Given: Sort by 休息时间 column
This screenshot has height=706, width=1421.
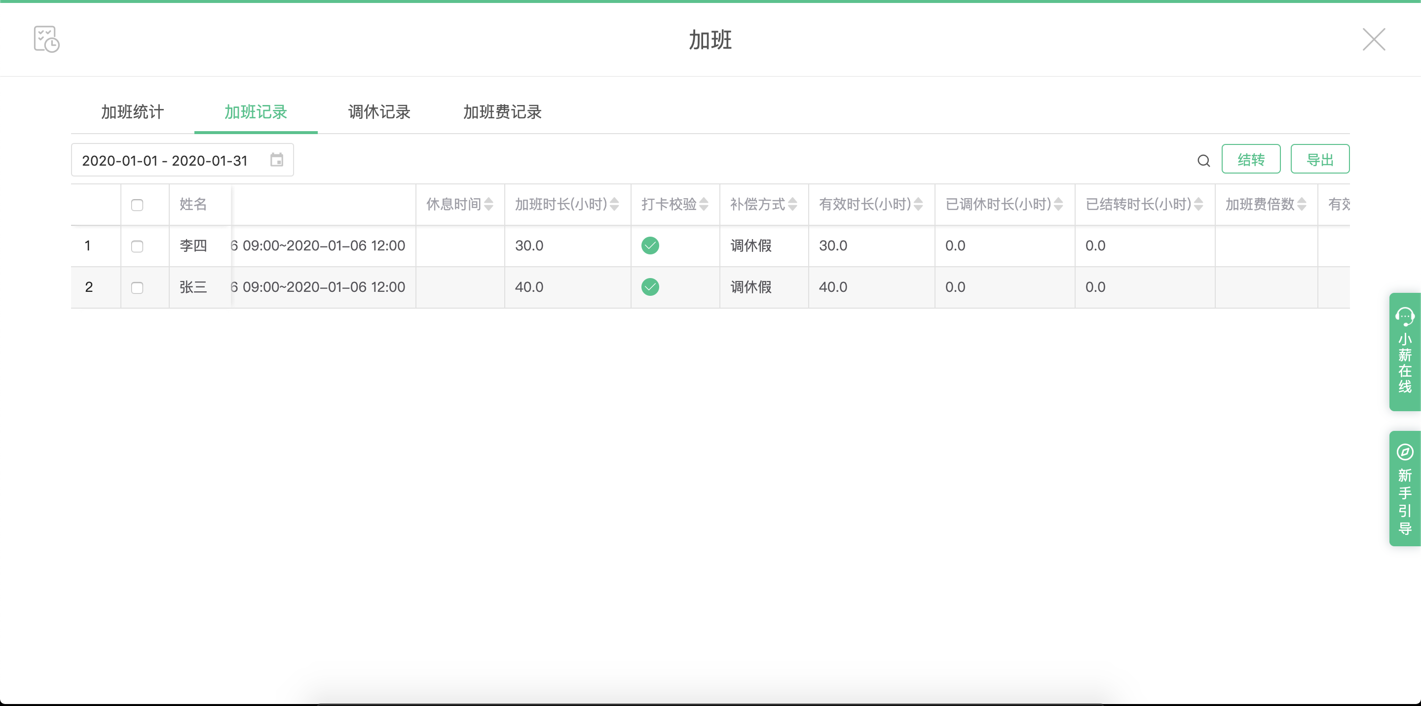Looking at the screenshot, I should (x=488, y=205).
